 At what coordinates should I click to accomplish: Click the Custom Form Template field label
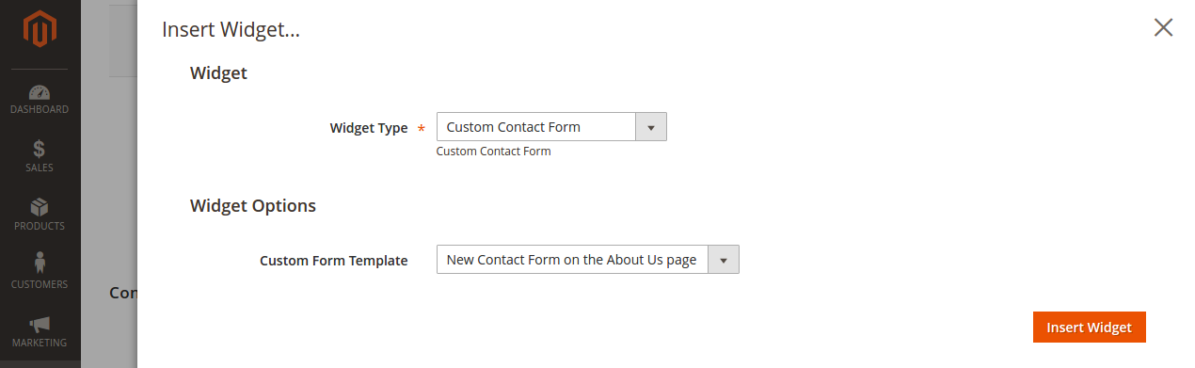pos(334,261)
